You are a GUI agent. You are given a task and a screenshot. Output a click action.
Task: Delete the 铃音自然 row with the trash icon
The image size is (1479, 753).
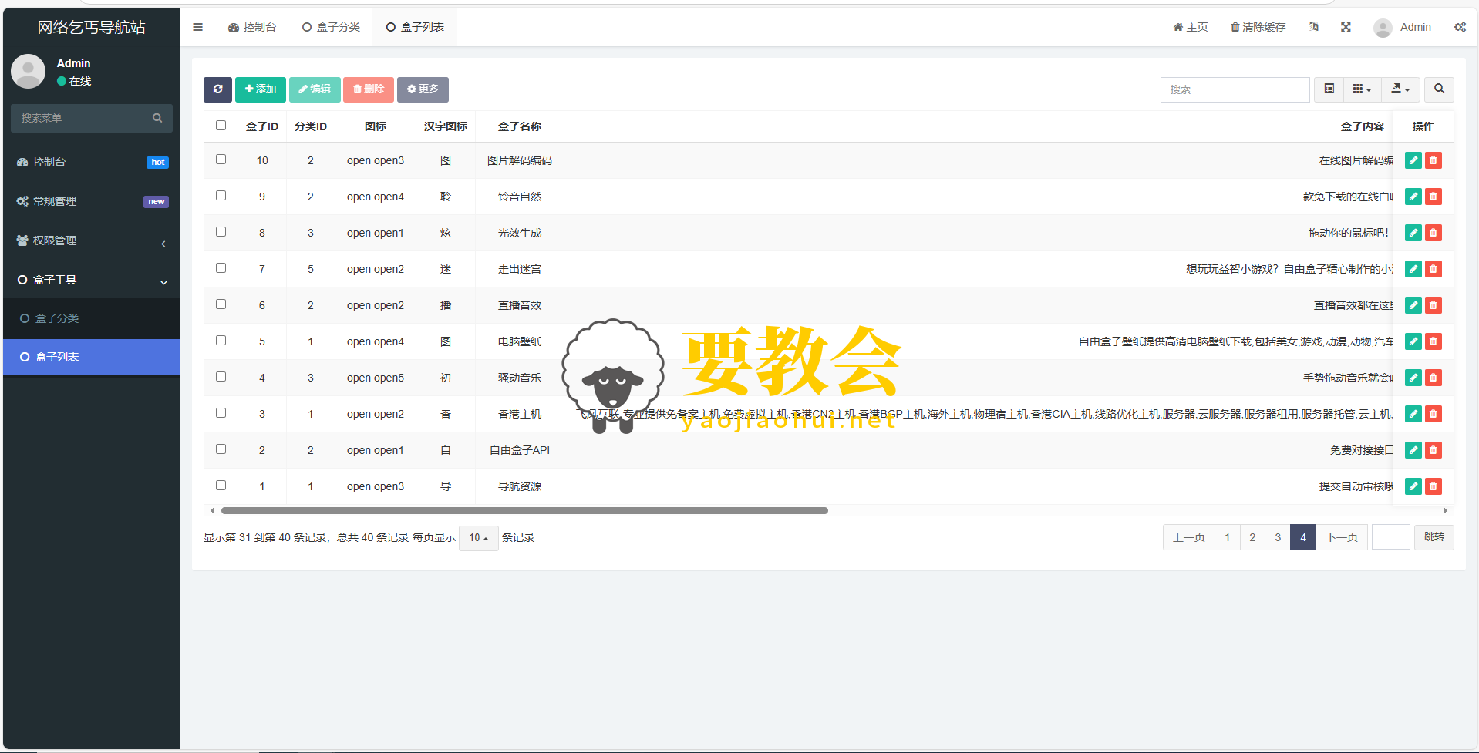tap(1434, 197)
